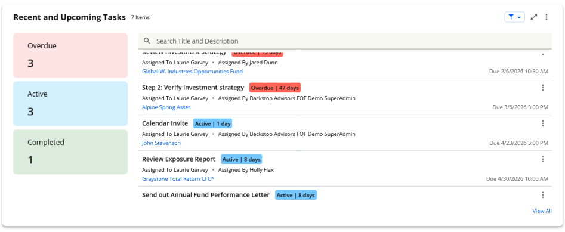Image resolution: width=565 pixels, height=232 pixels.
Task: Click the Recent and Upcoming Tasks heading
Action: pyautogui.click(x=70, y=17)
